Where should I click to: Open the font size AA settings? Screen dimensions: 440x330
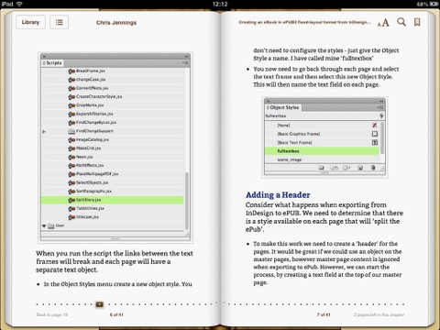pos(383,23)
